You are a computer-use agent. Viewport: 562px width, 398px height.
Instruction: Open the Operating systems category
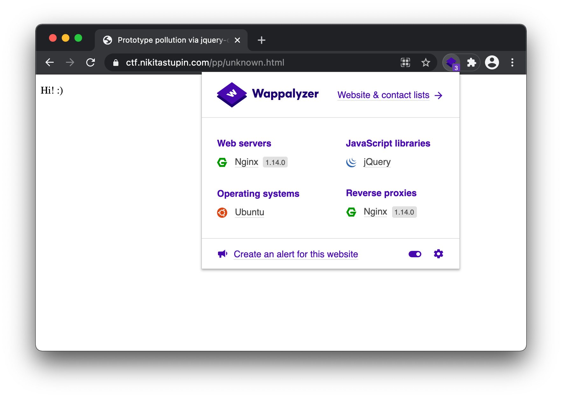[x=258, y=194]
